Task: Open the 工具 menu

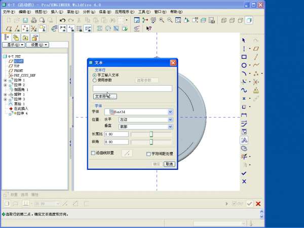Action: pyautogui.click(x=144, y=11)
